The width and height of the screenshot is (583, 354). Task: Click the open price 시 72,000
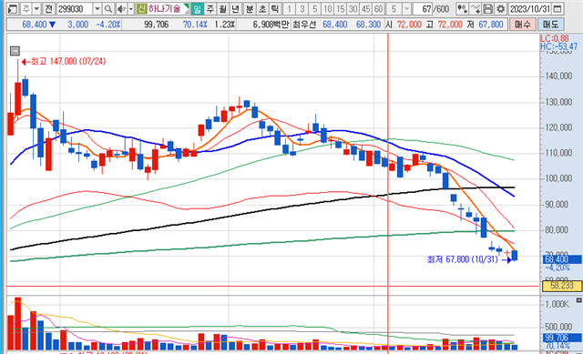pyautogui.click(x=404, y=25)
